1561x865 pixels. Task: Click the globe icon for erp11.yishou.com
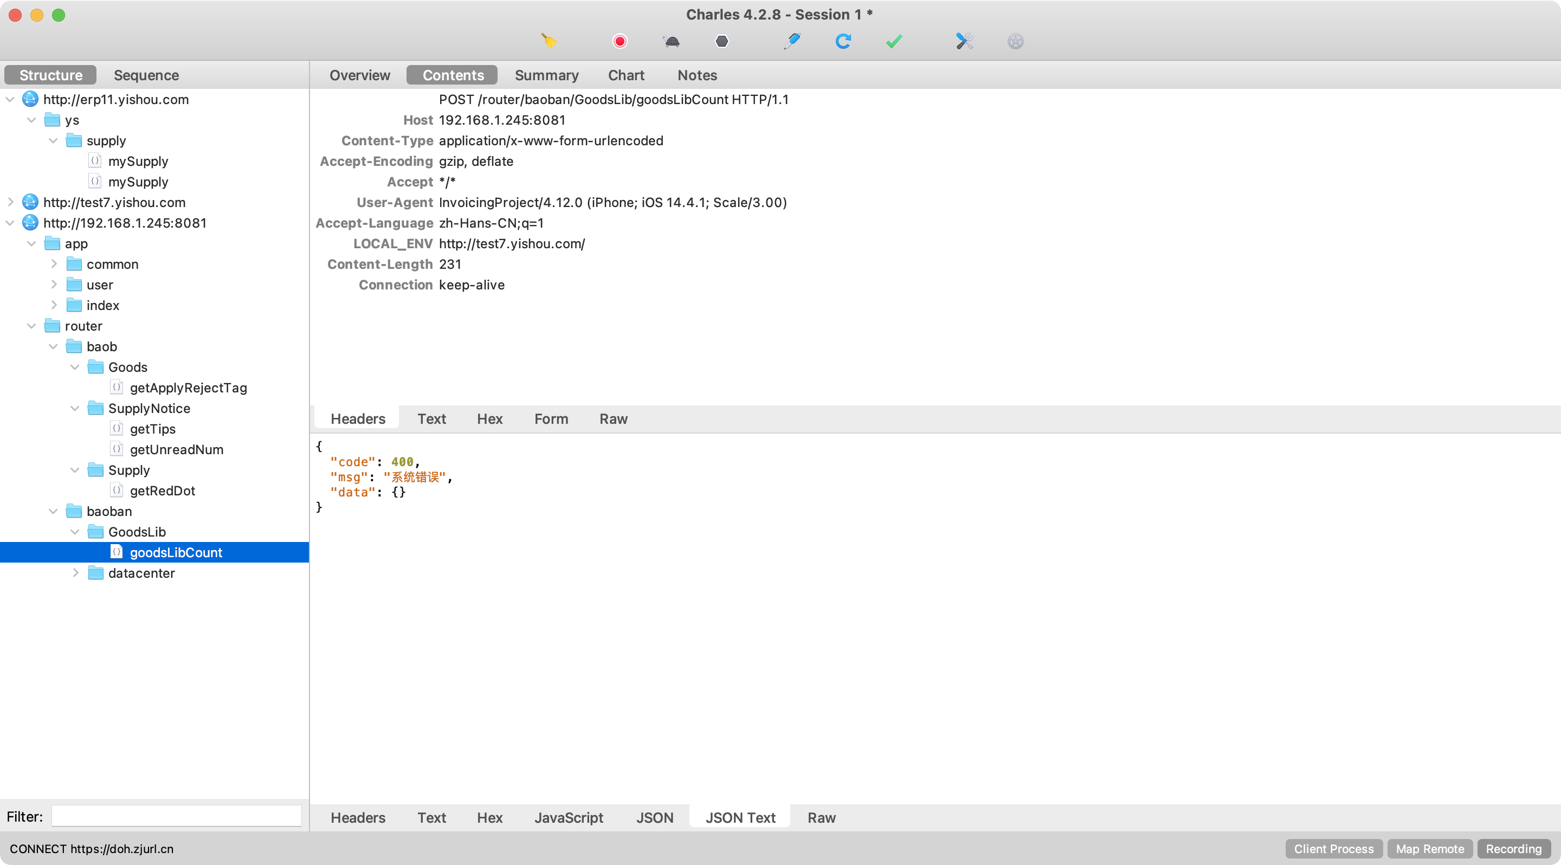[x=30, y=99]
